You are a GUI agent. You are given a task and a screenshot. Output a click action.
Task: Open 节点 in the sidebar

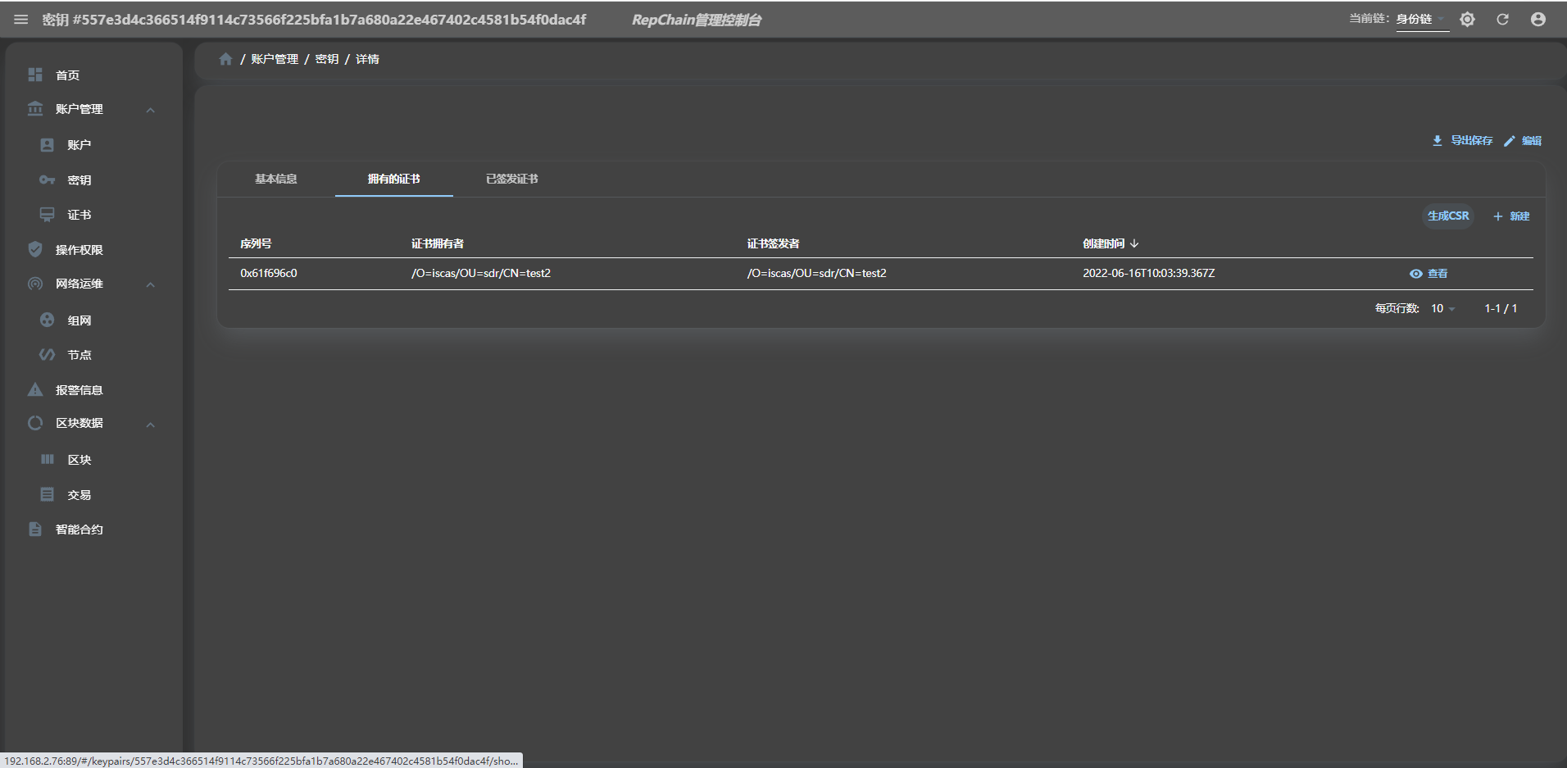[79, 355]
